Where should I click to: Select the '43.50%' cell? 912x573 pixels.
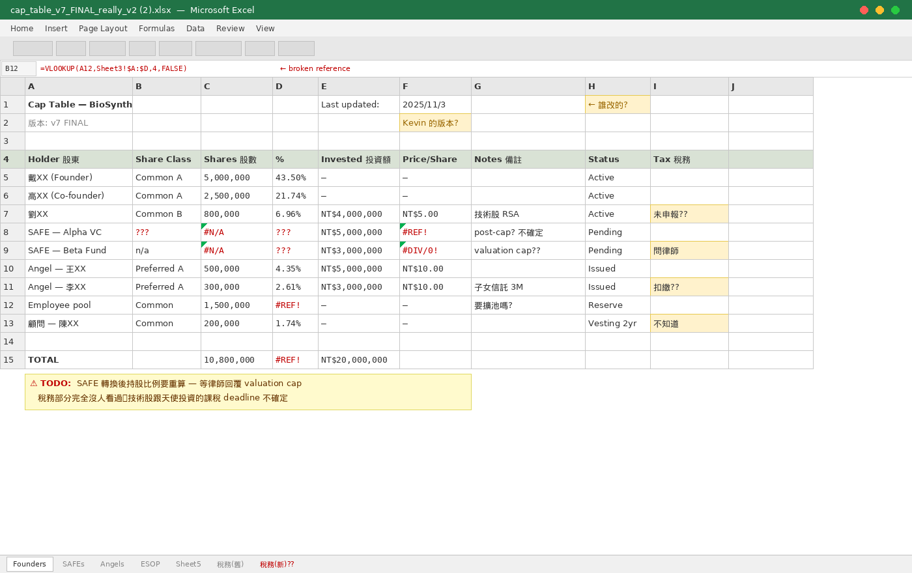pos(296,178)
